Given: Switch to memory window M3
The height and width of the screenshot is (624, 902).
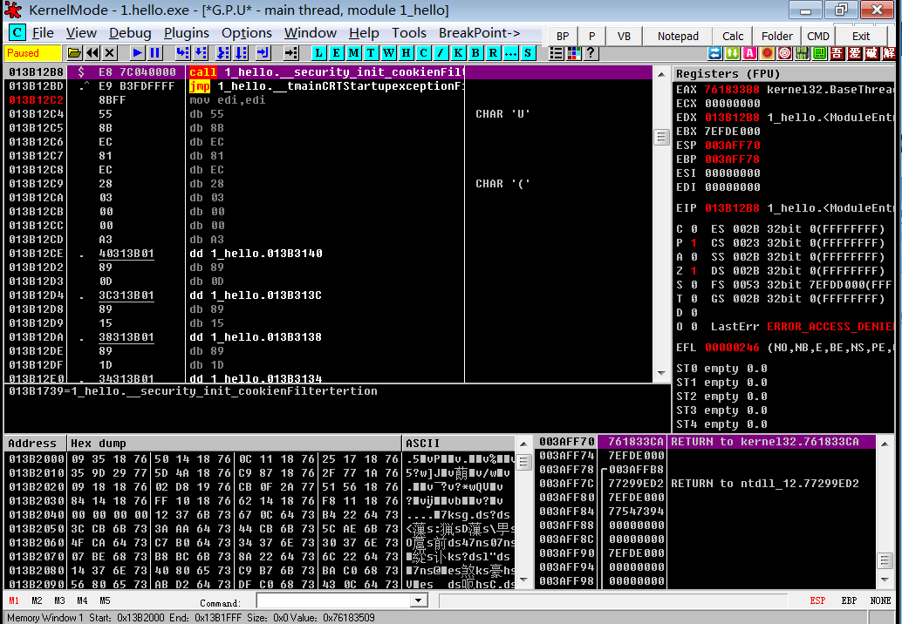Looking at the screenshot, I should coord(59,600).
